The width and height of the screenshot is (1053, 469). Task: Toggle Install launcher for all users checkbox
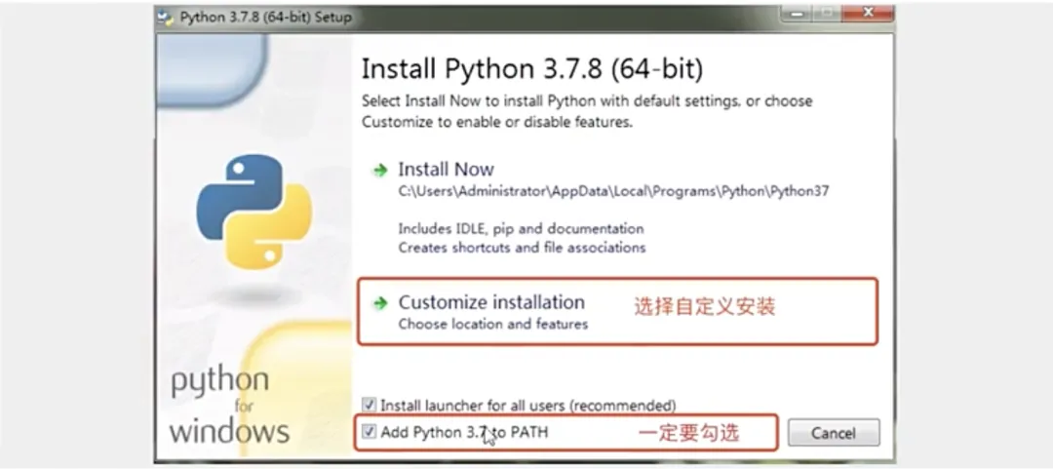369,405
